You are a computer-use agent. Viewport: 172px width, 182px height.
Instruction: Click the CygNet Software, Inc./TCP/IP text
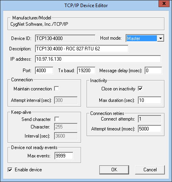(39, 24)
